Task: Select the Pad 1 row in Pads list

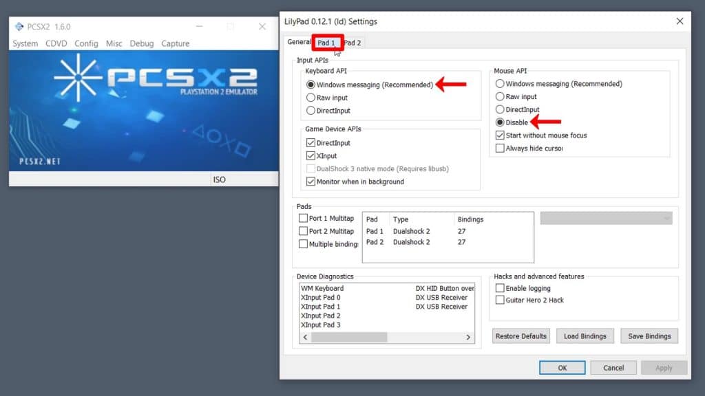Action: (x=448, y=231)
